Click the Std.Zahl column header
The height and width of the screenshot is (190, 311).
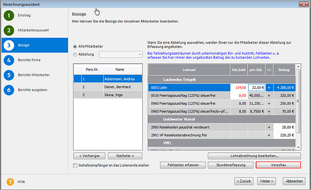tap(238, 70)
